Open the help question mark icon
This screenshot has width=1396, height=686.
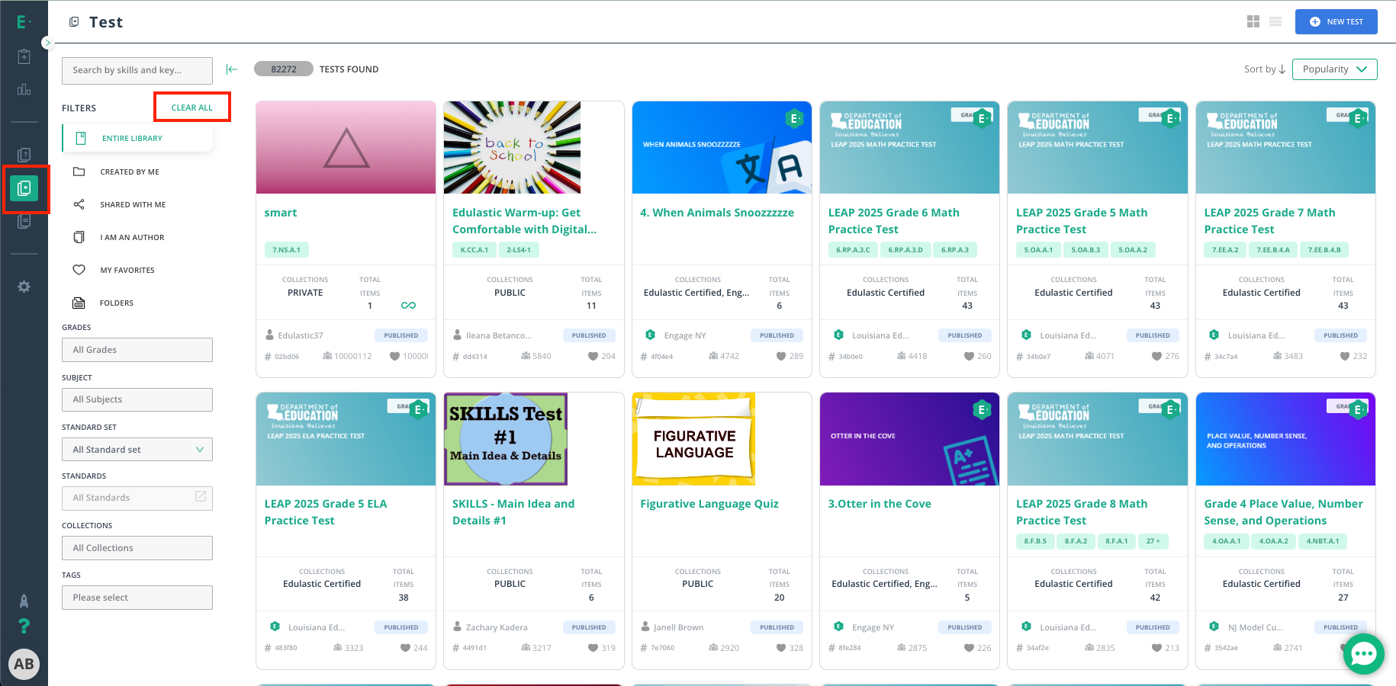click(x=24, y=626)
